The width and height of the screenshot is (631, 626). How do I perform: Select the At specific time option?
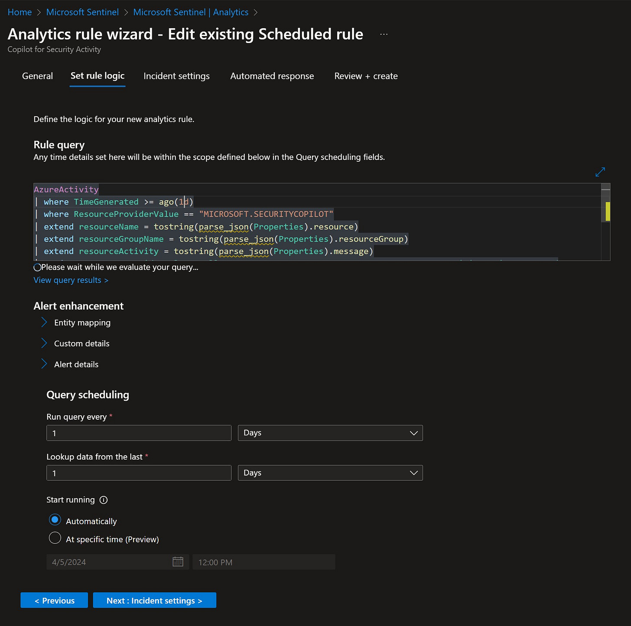pos(55,538)
